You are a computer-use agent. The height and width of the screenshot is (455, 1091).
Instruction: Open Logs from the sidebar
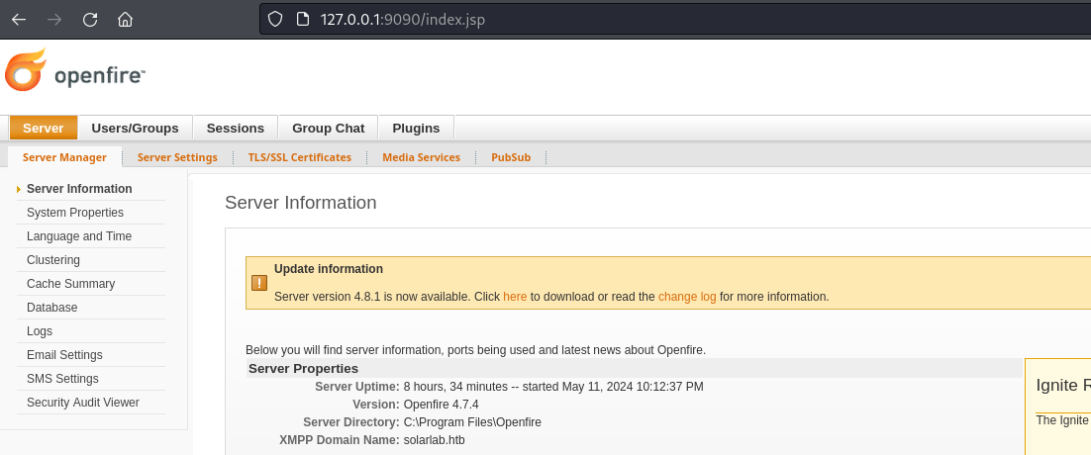tap(40, 331)
